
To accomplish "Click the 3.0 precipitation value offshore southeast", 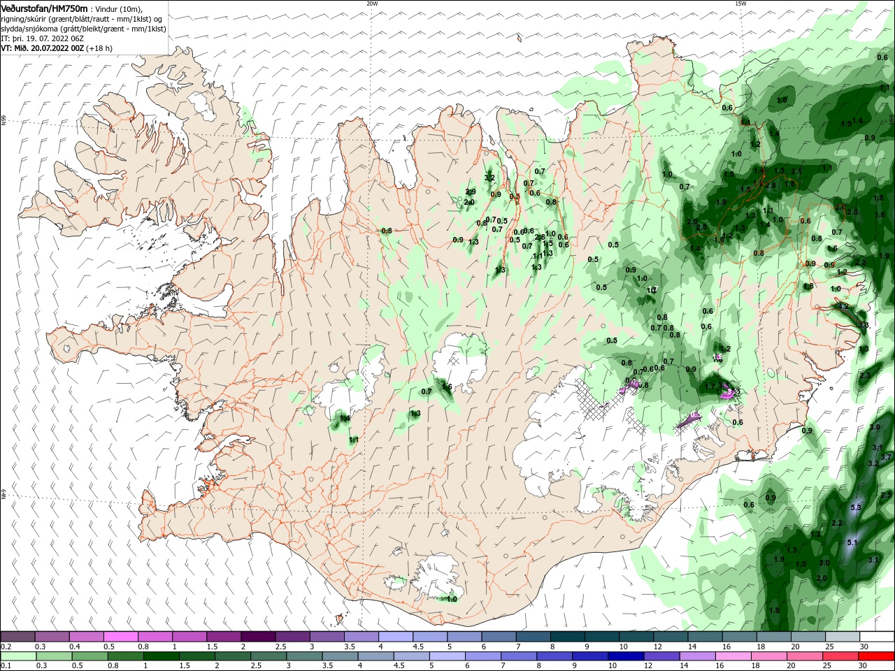I will (x=874, y=427).
